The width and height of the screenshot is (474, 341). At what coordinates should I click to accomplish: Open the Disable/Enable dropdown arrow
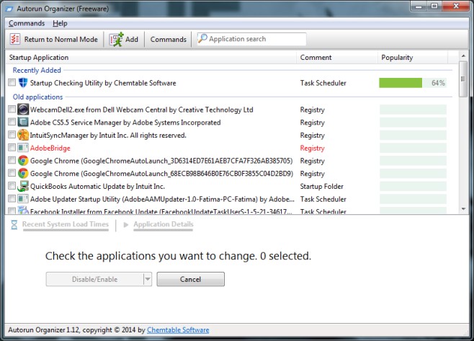(148, 279)
